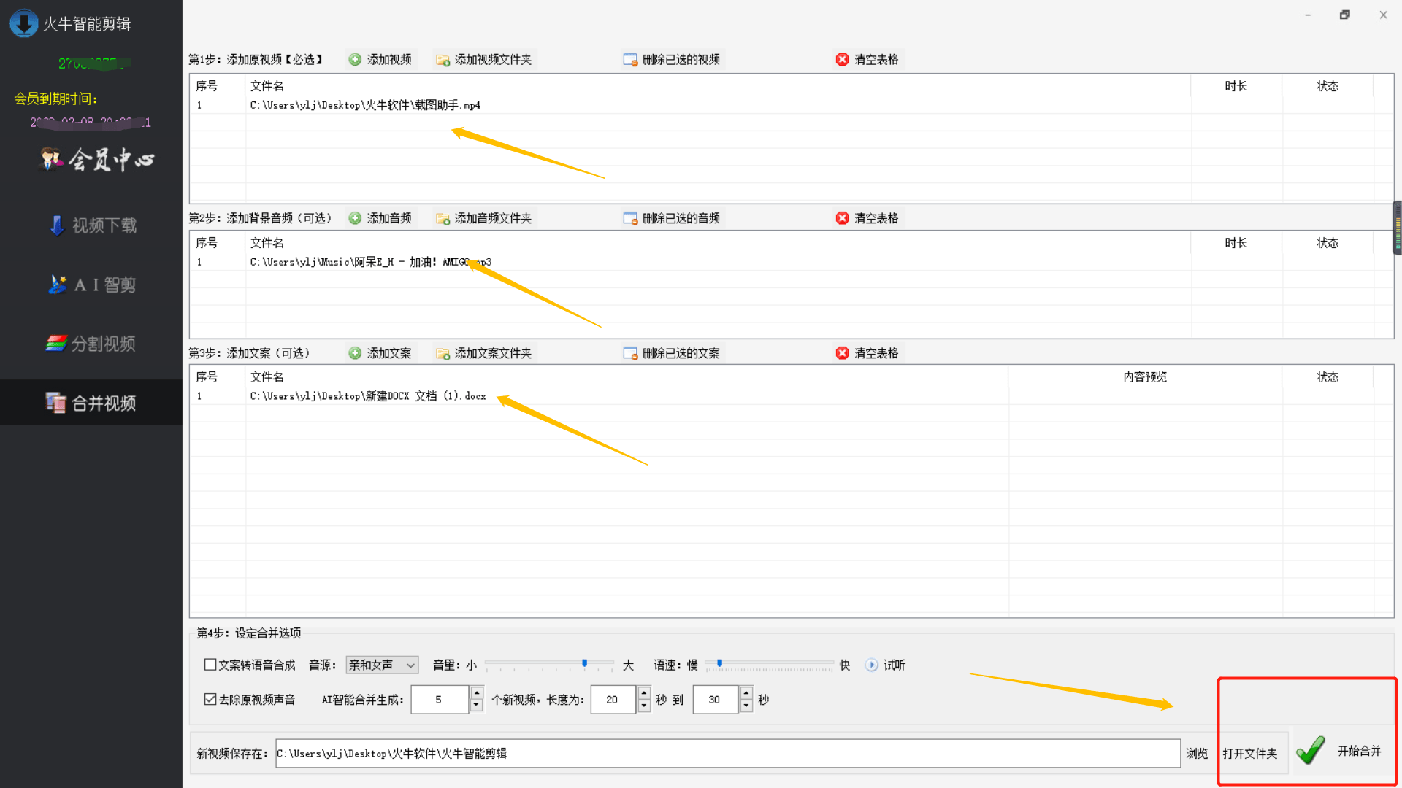Select 合并视频 sidebar section
Viewport: 1402px width, 788px height.
(x=91, y=403)
